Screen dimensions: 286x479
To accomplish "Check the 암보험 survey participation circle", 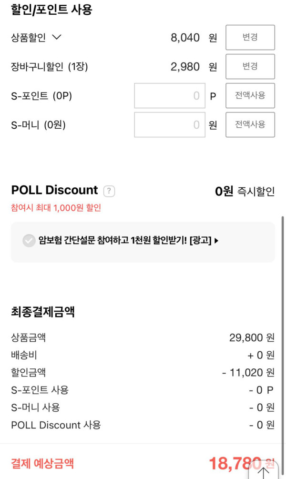I will pos(29,241).
